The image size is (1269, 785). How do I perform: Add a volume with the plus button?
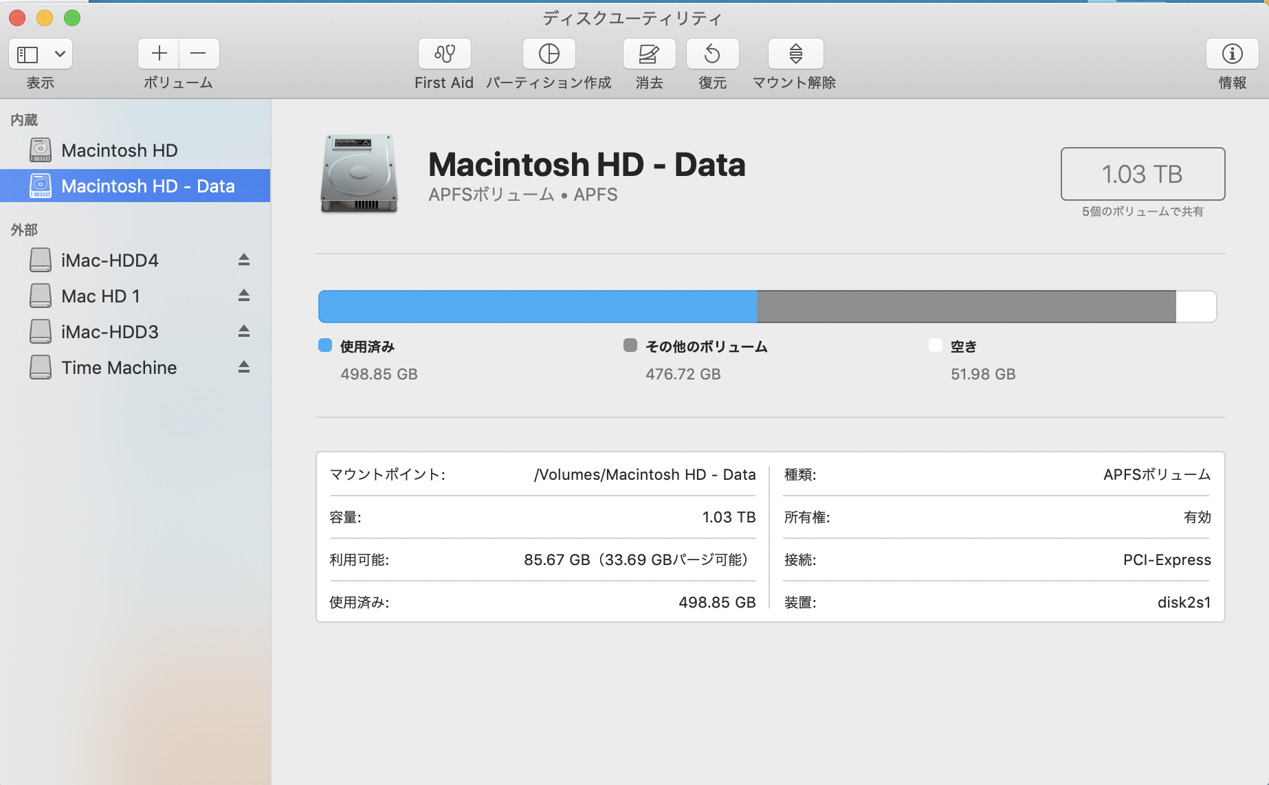pos(159,54)
